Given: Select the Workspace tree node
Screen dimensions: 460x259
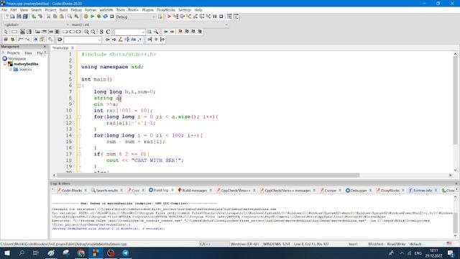Looking at the screenshot, I should (17, 59).
